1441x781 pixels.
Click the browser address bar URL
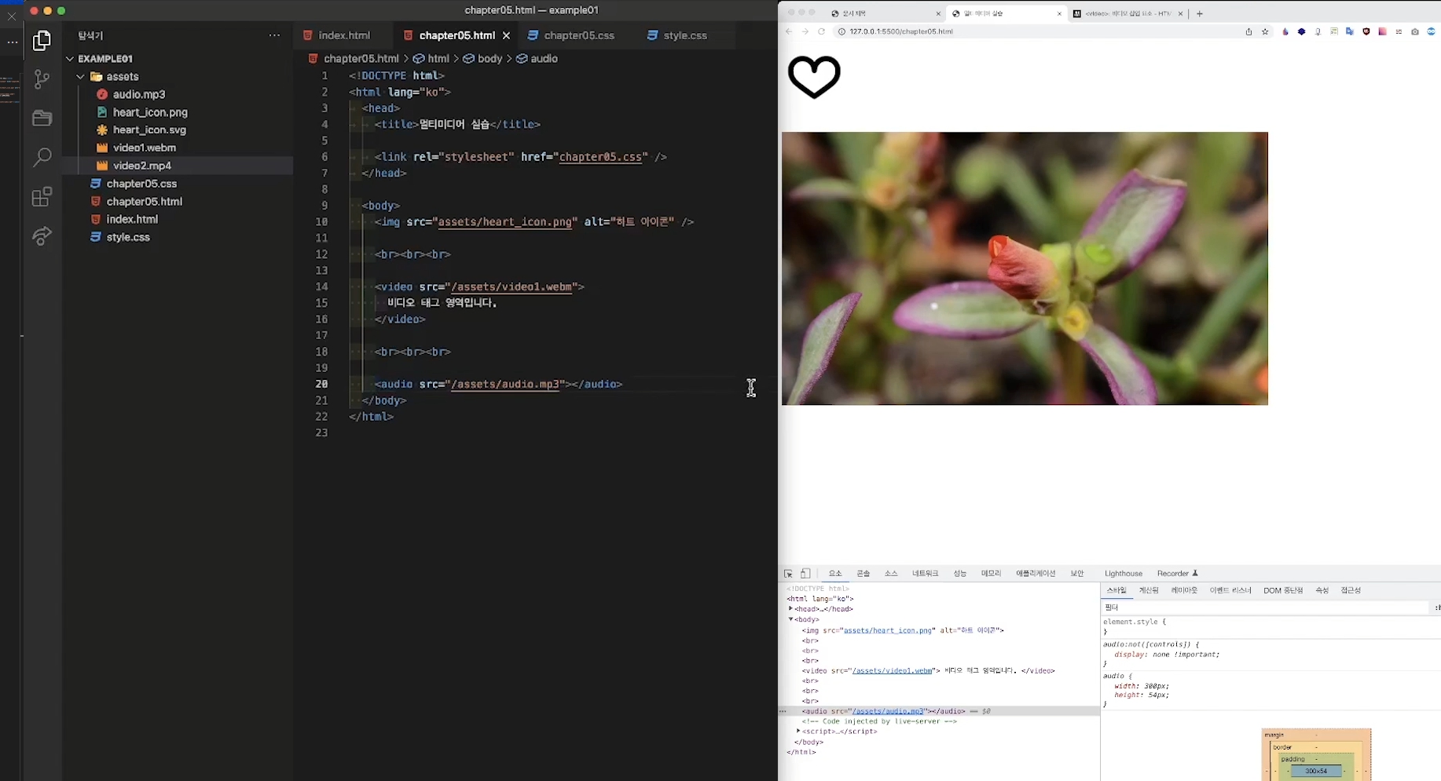tap(901, 31)
